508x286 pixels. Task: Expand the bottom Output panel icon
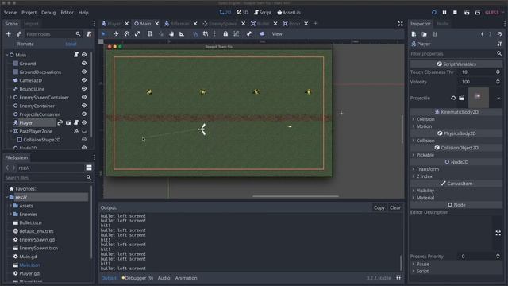[398, 278]
